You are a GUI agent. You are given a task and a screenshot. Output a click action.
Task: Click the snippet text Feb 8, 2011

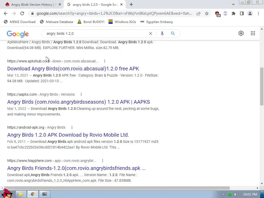pyautogui.click(x=16, y=142)
